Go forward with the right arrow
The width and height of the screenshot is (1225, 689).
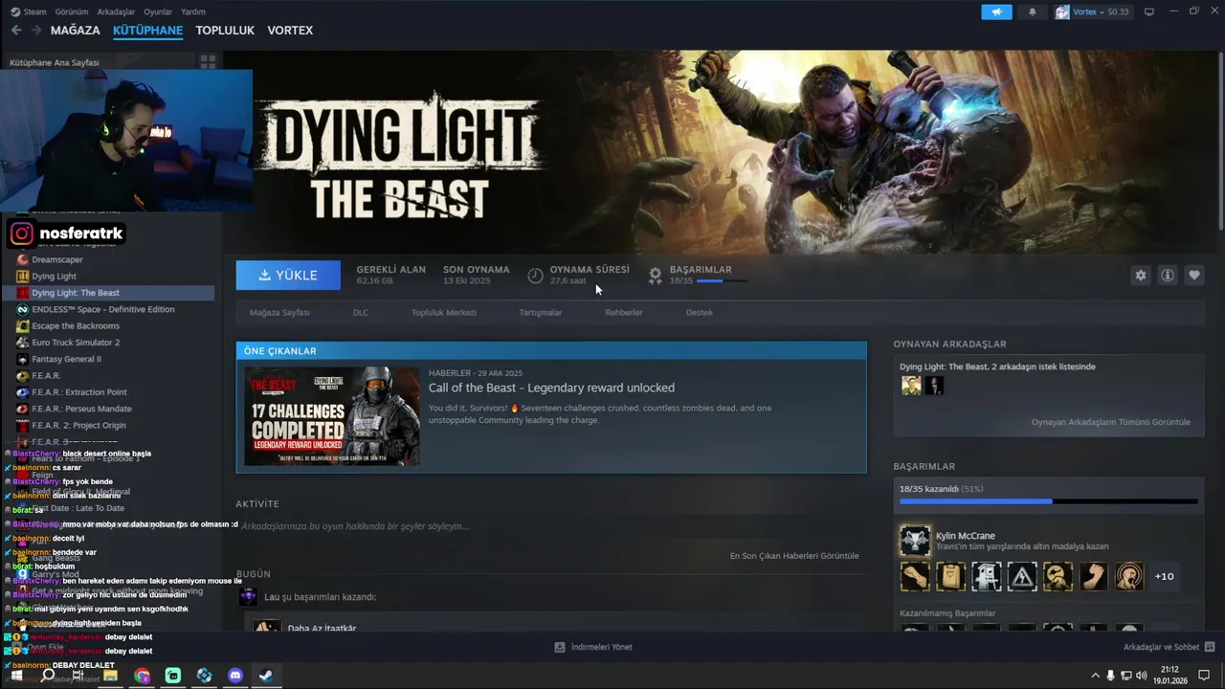point(36,31)
